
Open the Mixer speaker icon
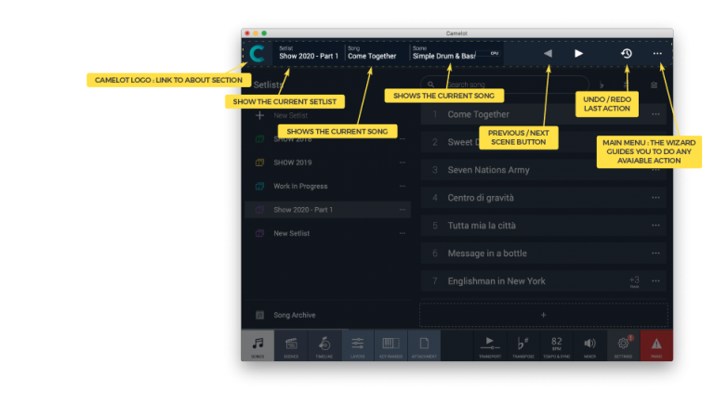[589, 344]
